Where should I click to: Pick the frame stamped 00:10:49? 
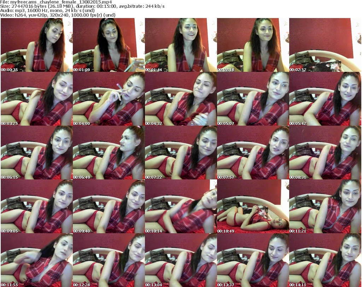[x=253, y=207]
